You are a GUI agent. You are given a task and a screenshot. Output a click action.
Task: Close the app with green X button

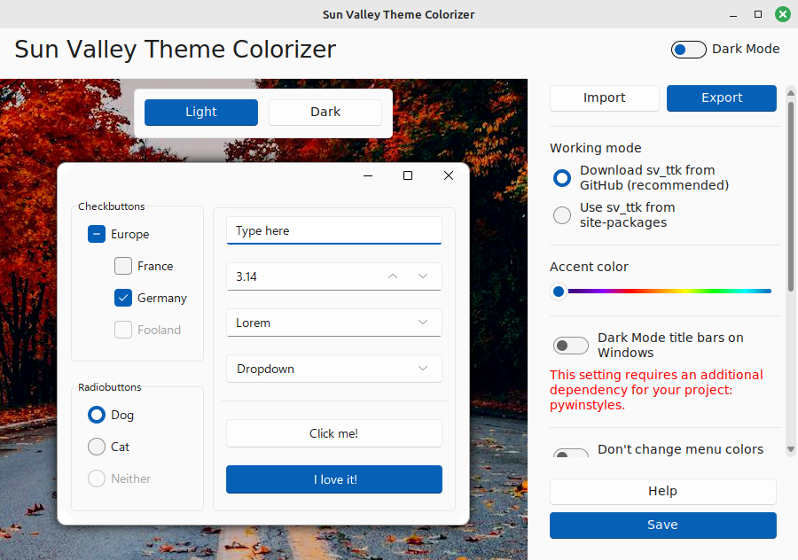tap(783, 14)
